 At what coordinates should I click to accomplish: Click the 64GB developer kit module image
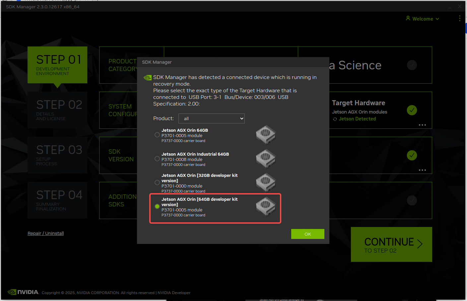tap(266, 206)
